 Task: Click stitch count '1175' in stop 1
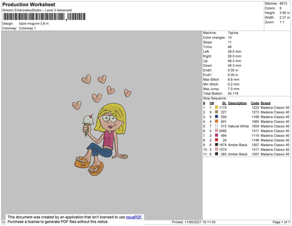[x=223, y=108]
